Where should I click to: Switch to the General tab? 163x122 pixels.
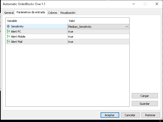pyautogui.click(x=9, y=13)
